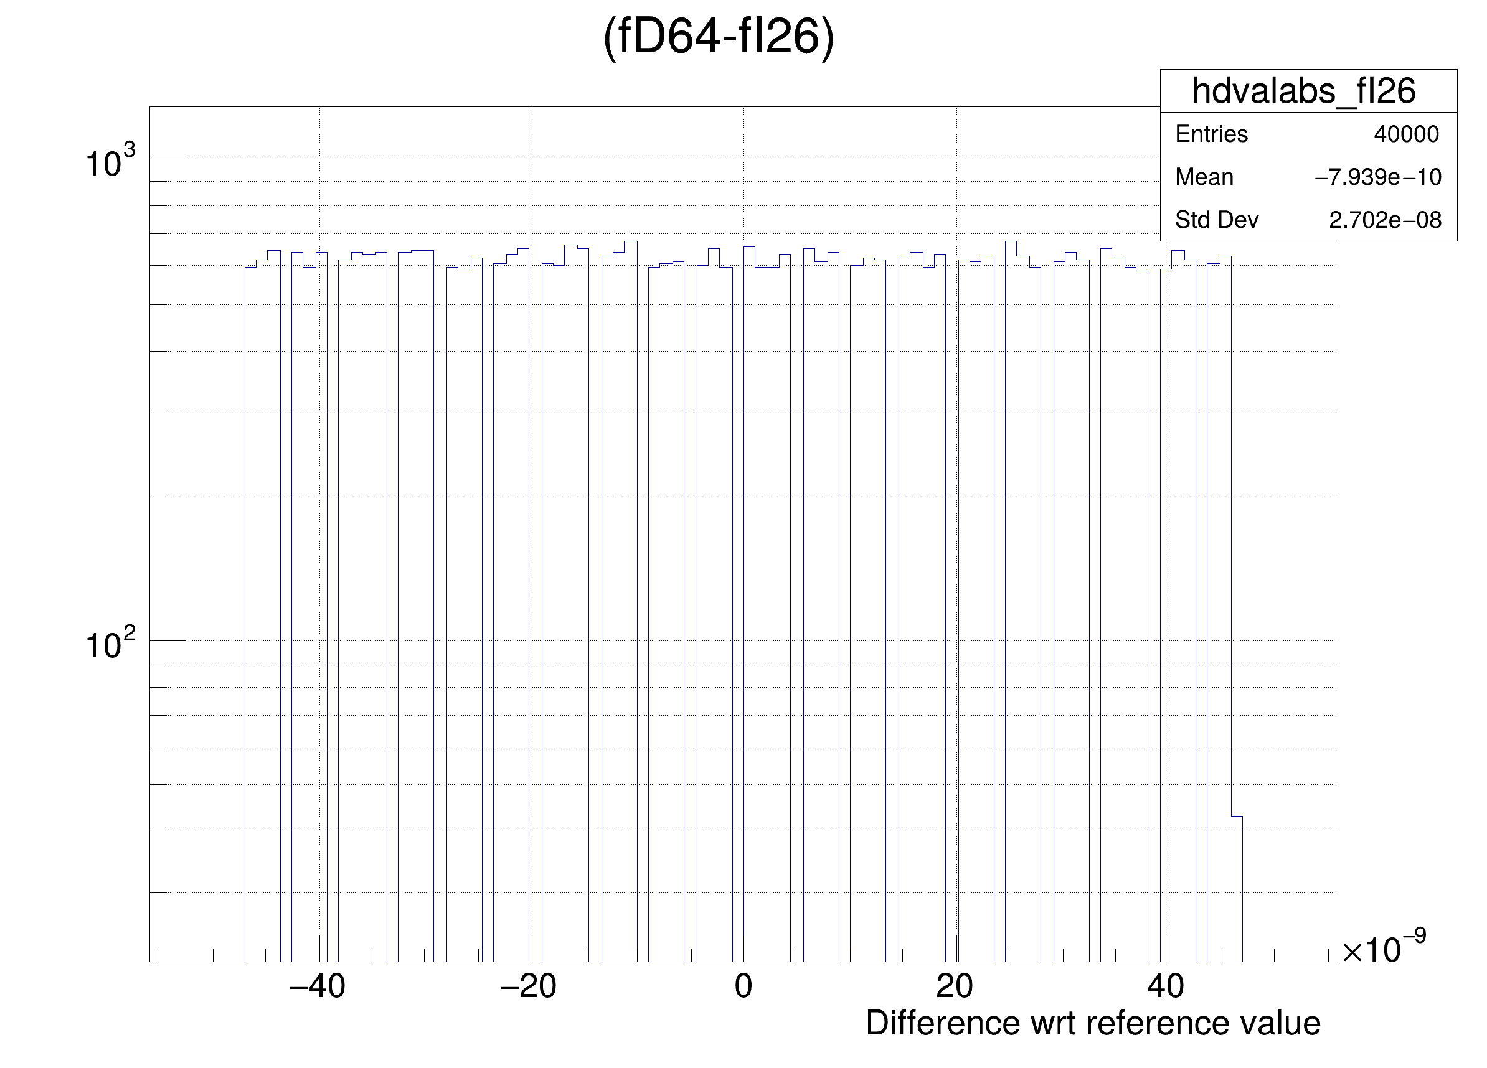
Task: Click the x-axis tick label 0
Action: [743, 986]
